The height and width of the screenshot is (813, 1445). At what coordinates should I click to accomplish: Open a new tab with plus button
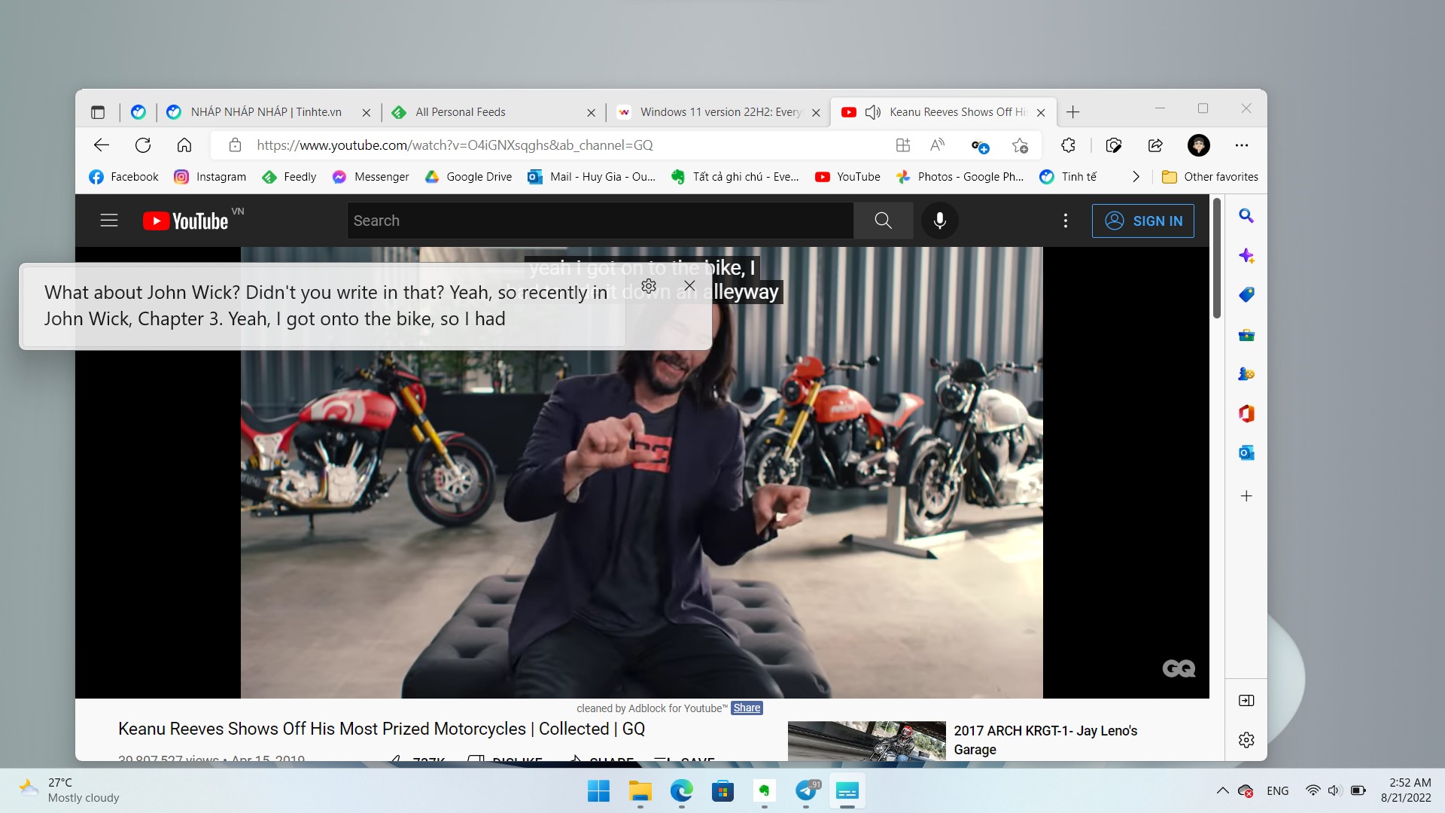pyautogui.click(x=1073, y=112)
